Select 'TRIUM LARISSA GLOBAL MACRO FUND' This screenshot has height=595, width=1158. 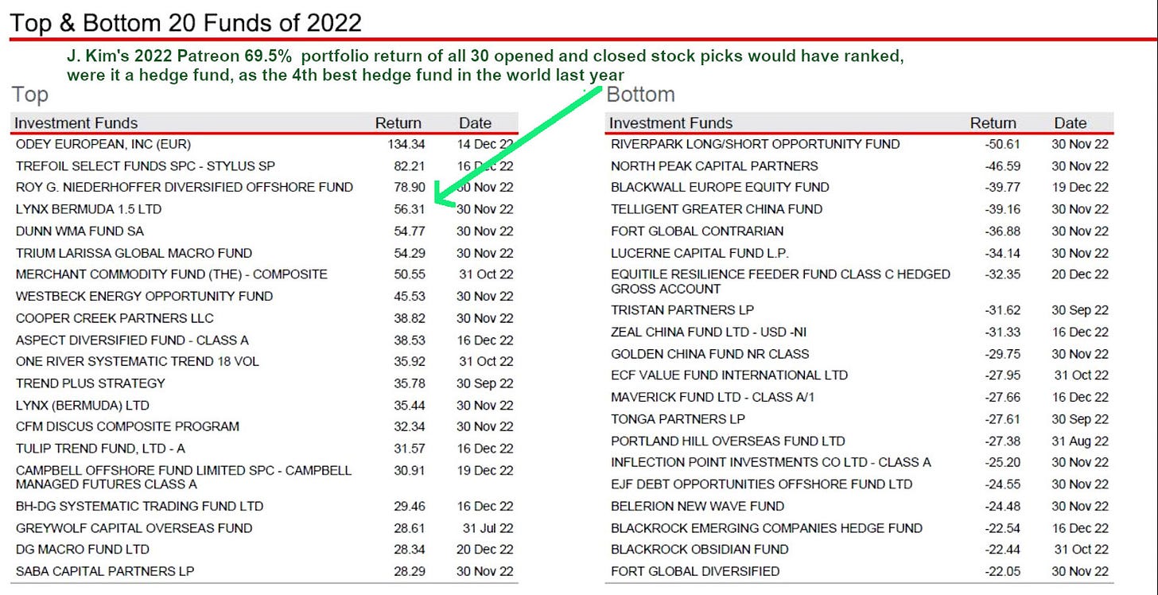click(134, 253)
